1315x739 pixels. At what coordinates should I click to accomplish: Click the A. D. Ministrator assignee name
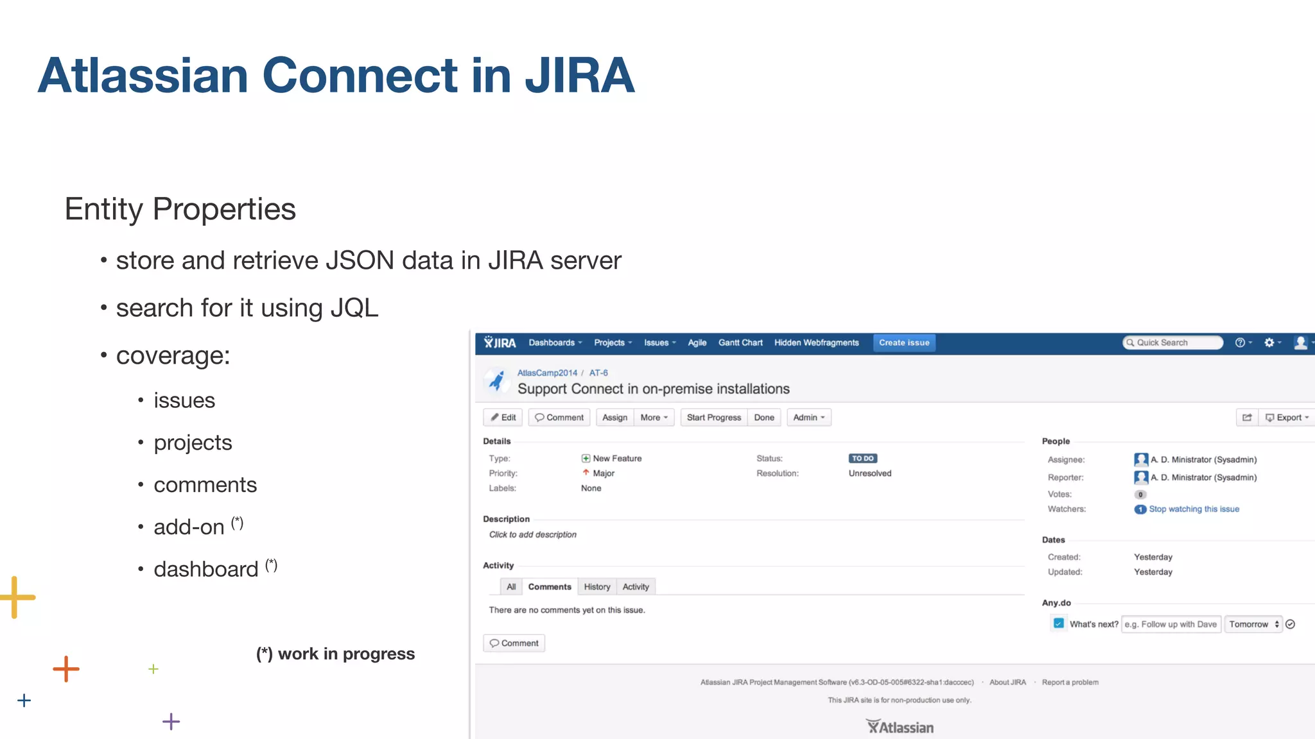pos(1204,459)
